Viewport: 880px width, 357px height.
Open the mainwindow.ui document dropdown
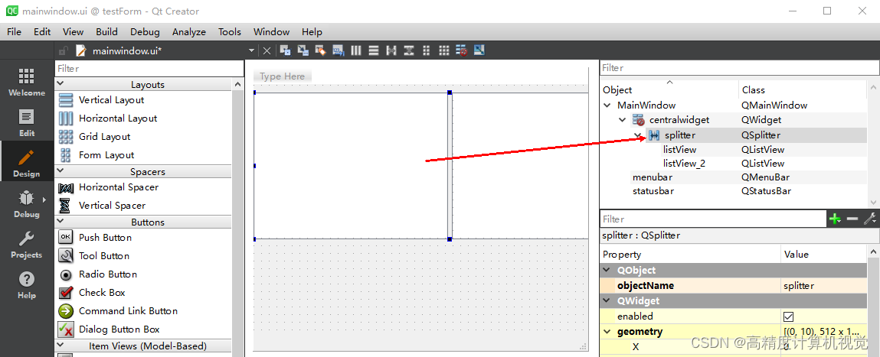pos(251,51)
